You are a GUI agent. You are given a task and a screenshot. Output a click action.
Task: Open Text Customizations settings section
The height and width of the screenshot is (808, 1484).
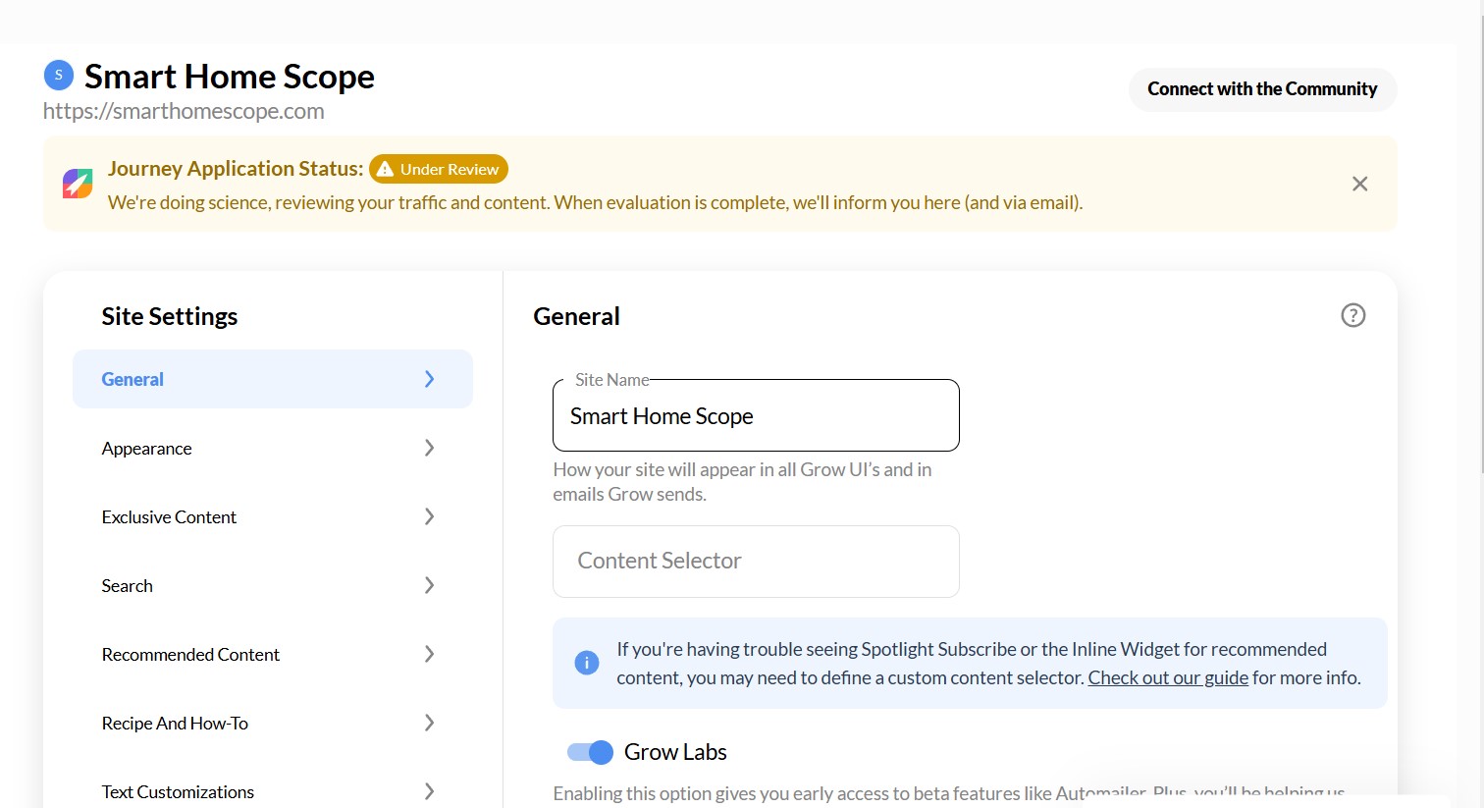tap(178, 791)
